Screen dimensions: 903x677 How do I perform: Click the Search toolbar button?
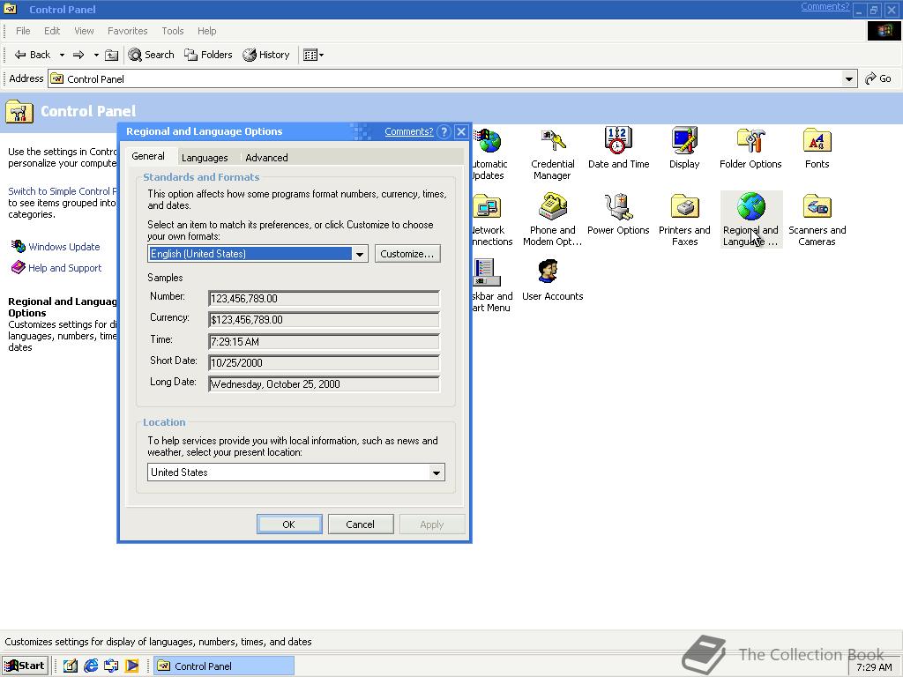[x=151, y=55]
